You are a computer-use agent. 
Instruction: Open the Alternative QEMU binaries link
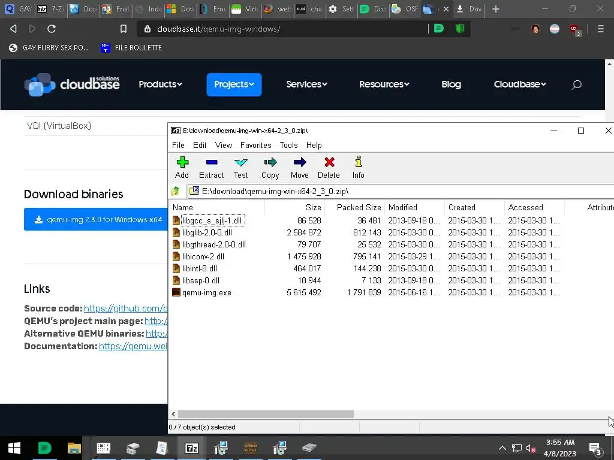156,334
